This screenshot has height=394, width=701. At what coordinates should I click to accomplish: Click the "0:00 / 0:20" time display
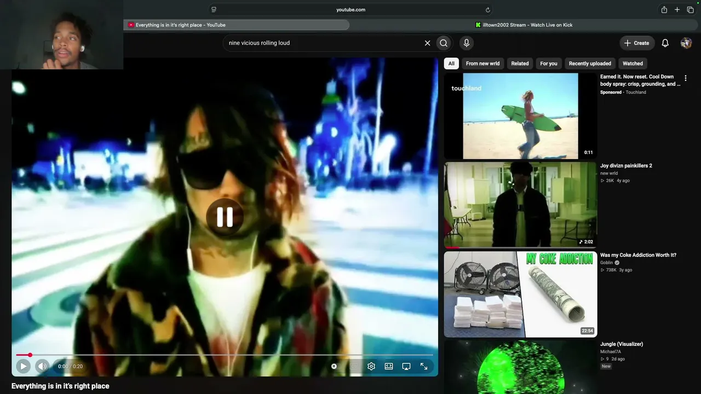coord(70,367)
